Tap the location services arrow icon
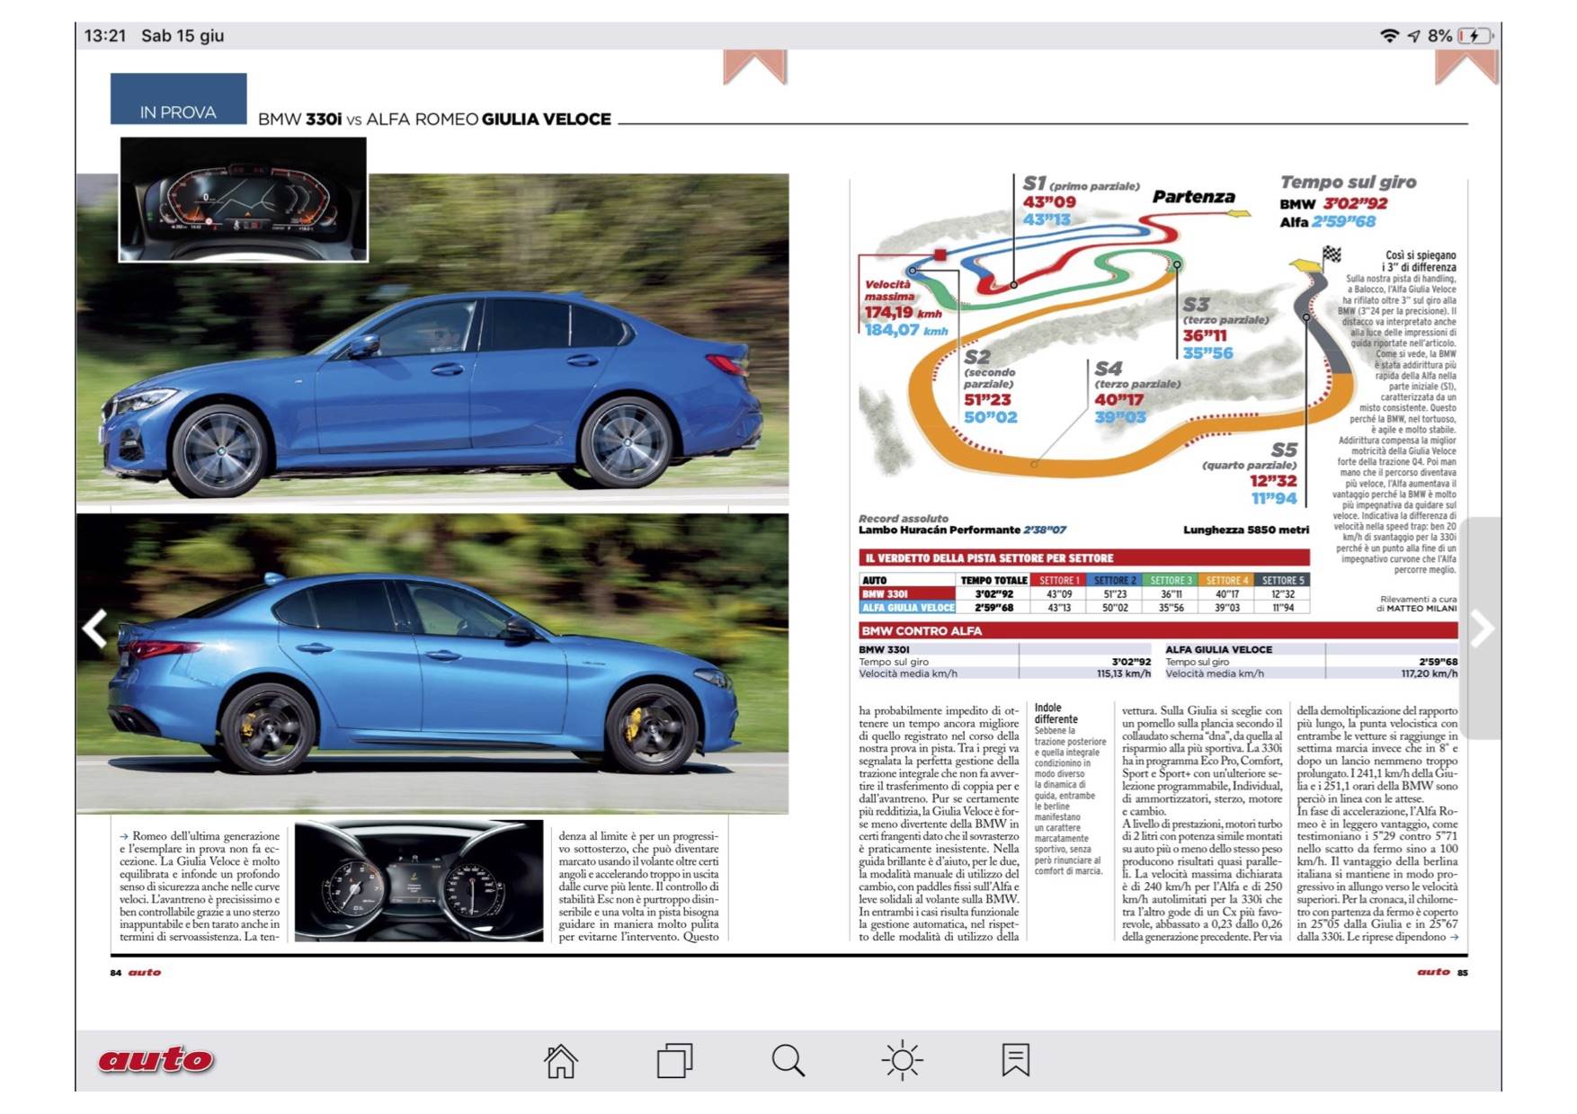This screenshot has height=1114, width=1577. click(1414, 36)
